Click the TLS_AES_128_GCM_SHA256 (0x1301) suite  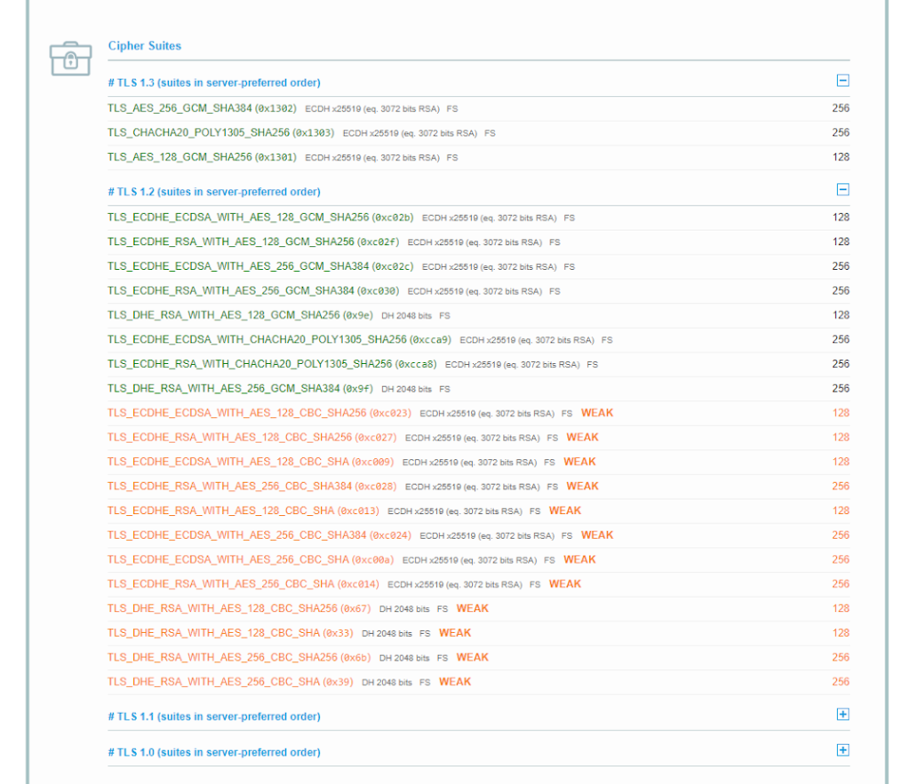(202, 157)
